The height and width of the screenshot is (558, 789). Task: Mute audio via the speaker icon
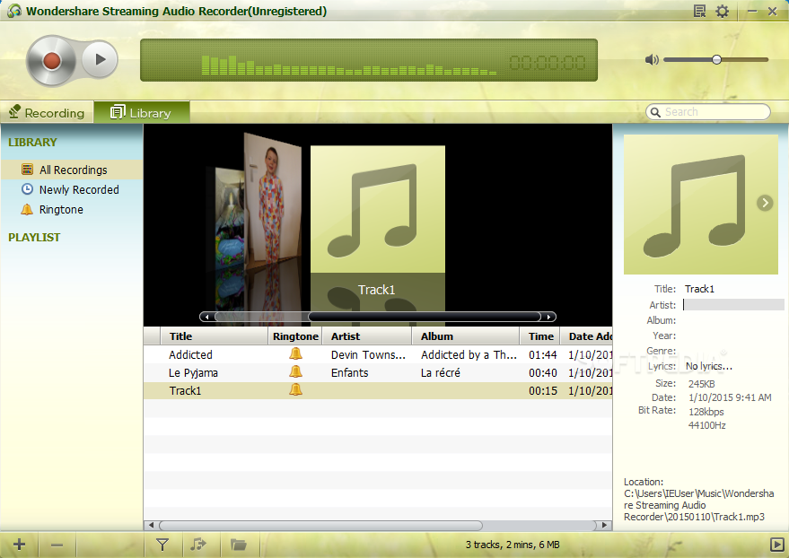(x=652, y=60)
